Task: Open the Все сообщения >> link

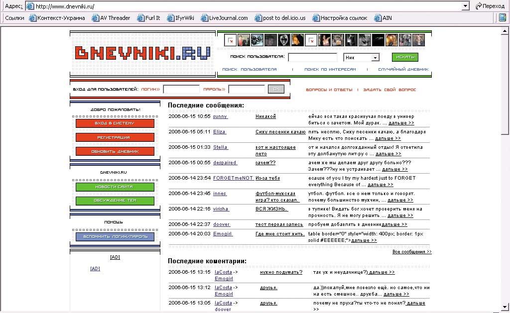Action: (412, 252)
